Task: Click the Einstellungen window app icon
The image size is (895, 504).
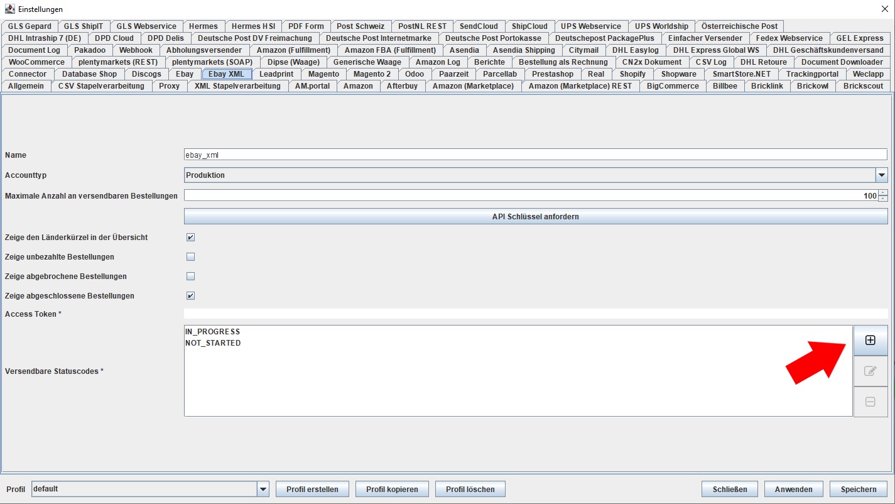Action: (9, 9)
